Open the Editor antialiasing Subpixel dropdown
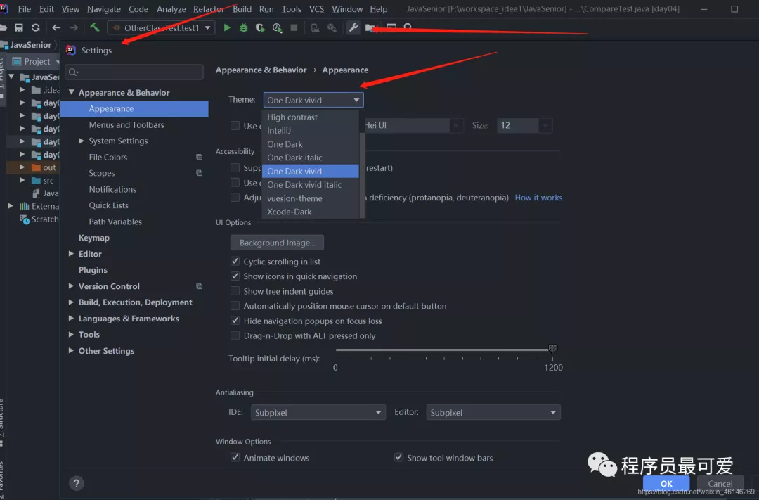Viewport: 759px width, 500px height. click(493, 412)
